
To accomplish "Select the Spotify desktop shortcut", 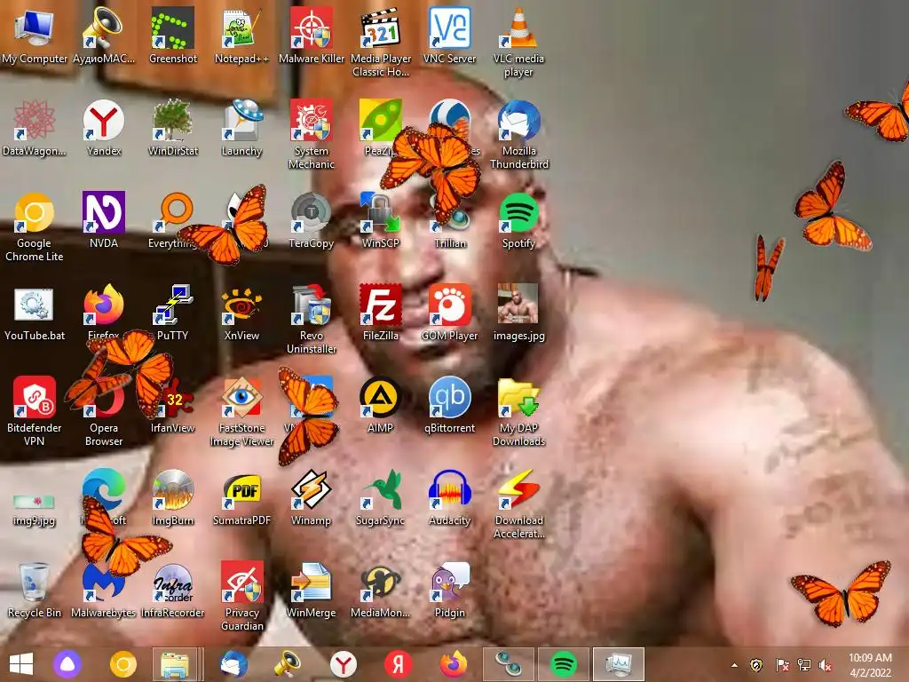I will point(518,220).
